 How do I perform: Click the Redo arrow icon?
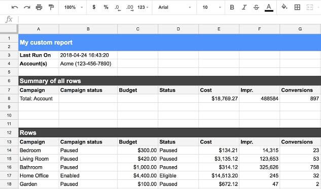coord(27,8)
